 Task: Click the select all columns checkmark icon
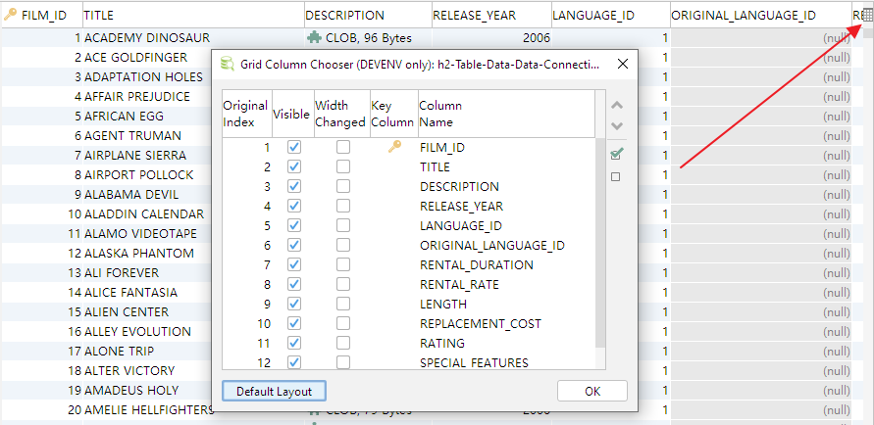616,154
